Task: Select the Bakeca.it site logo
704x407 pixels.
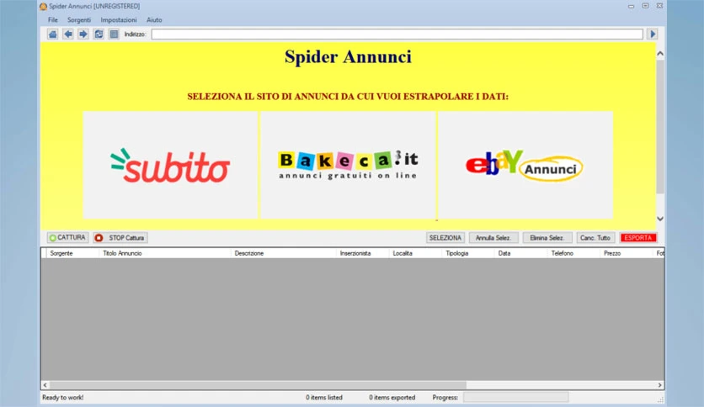Action: [x=348, y=165]
